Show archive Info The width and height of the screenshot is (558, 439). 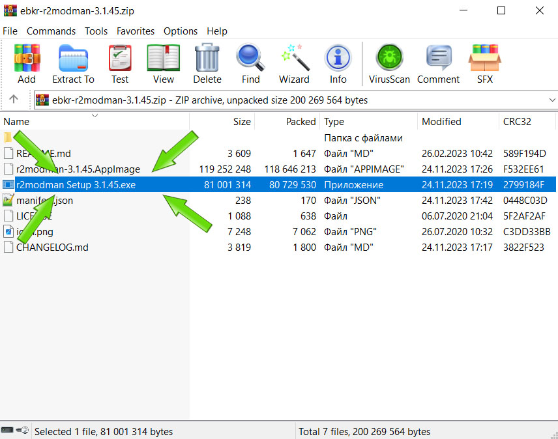[338, 57]
